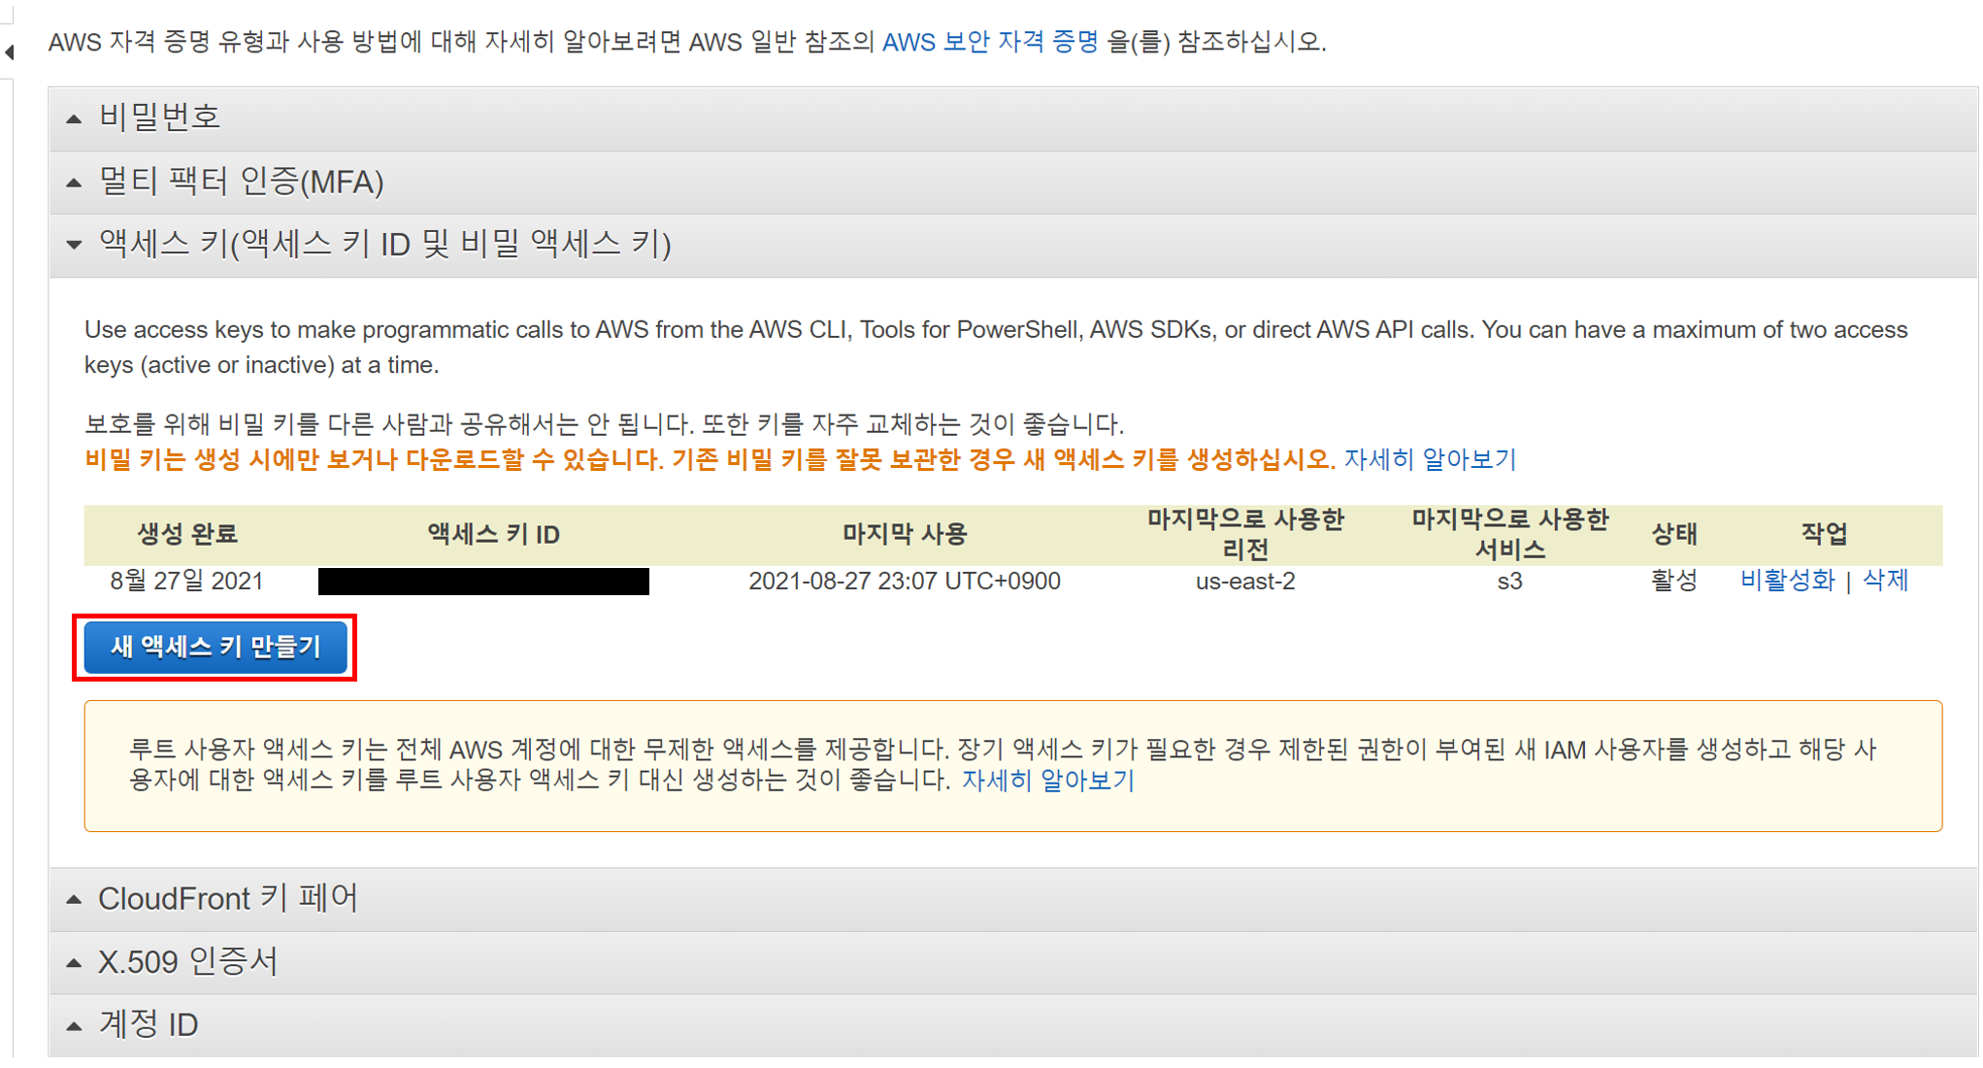Collapse the 액세스 키 section
The width and height of the screenshot is (1983, 1068).
tap(384, 244)
